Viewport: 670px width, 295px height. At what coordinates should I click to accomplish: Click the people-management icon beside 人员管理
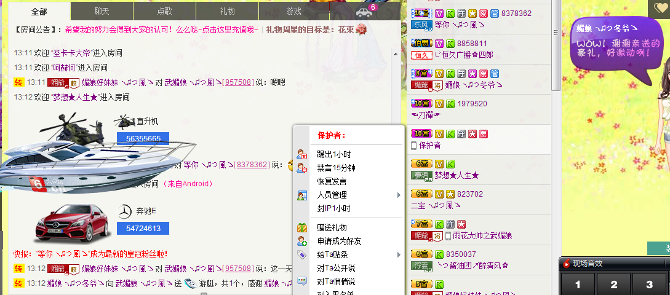[302, 195]
